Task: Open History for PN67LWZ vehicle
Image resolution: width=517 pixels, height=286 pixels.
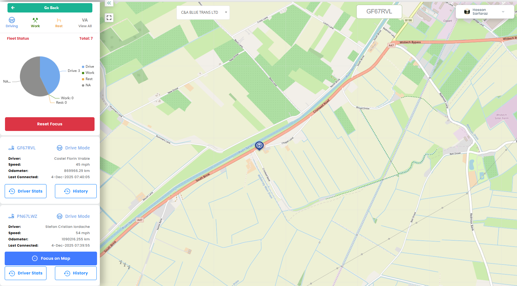Action: (76, 273)
